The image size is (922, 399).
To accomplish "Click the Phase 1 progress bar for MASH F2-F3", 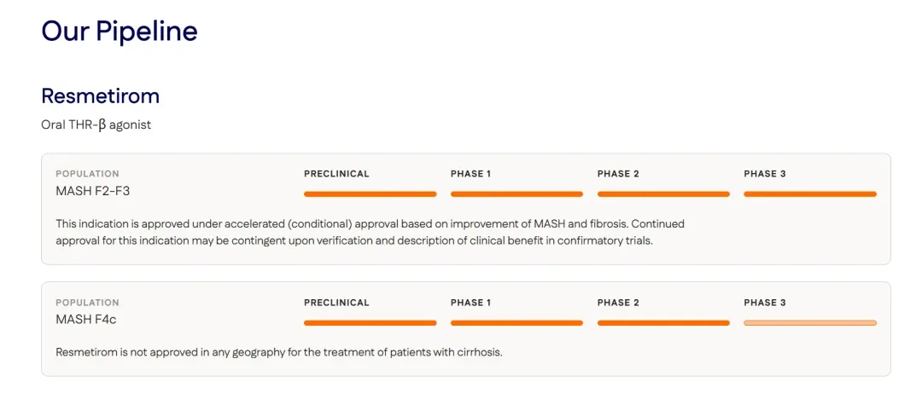I will coord(516,194).
